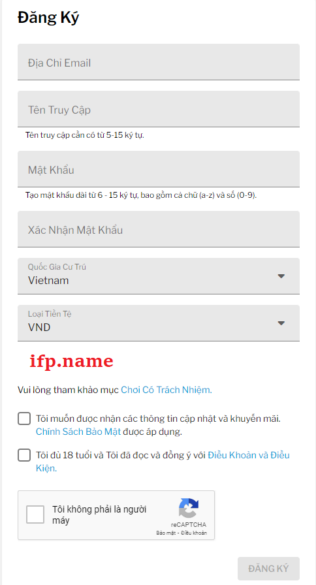Click the Loại Tiền Tệ dropdown arrow
Image resolution: width=316 pixels, height=585 pixels.
(281, 323)
